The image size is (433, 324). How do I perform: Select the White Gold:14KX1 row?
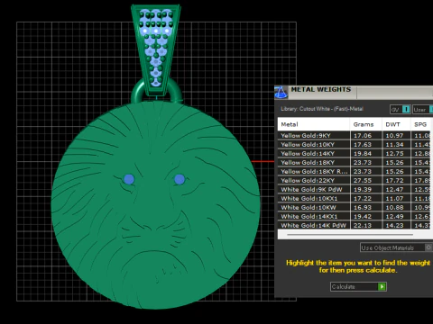click(x=354, y=216)
